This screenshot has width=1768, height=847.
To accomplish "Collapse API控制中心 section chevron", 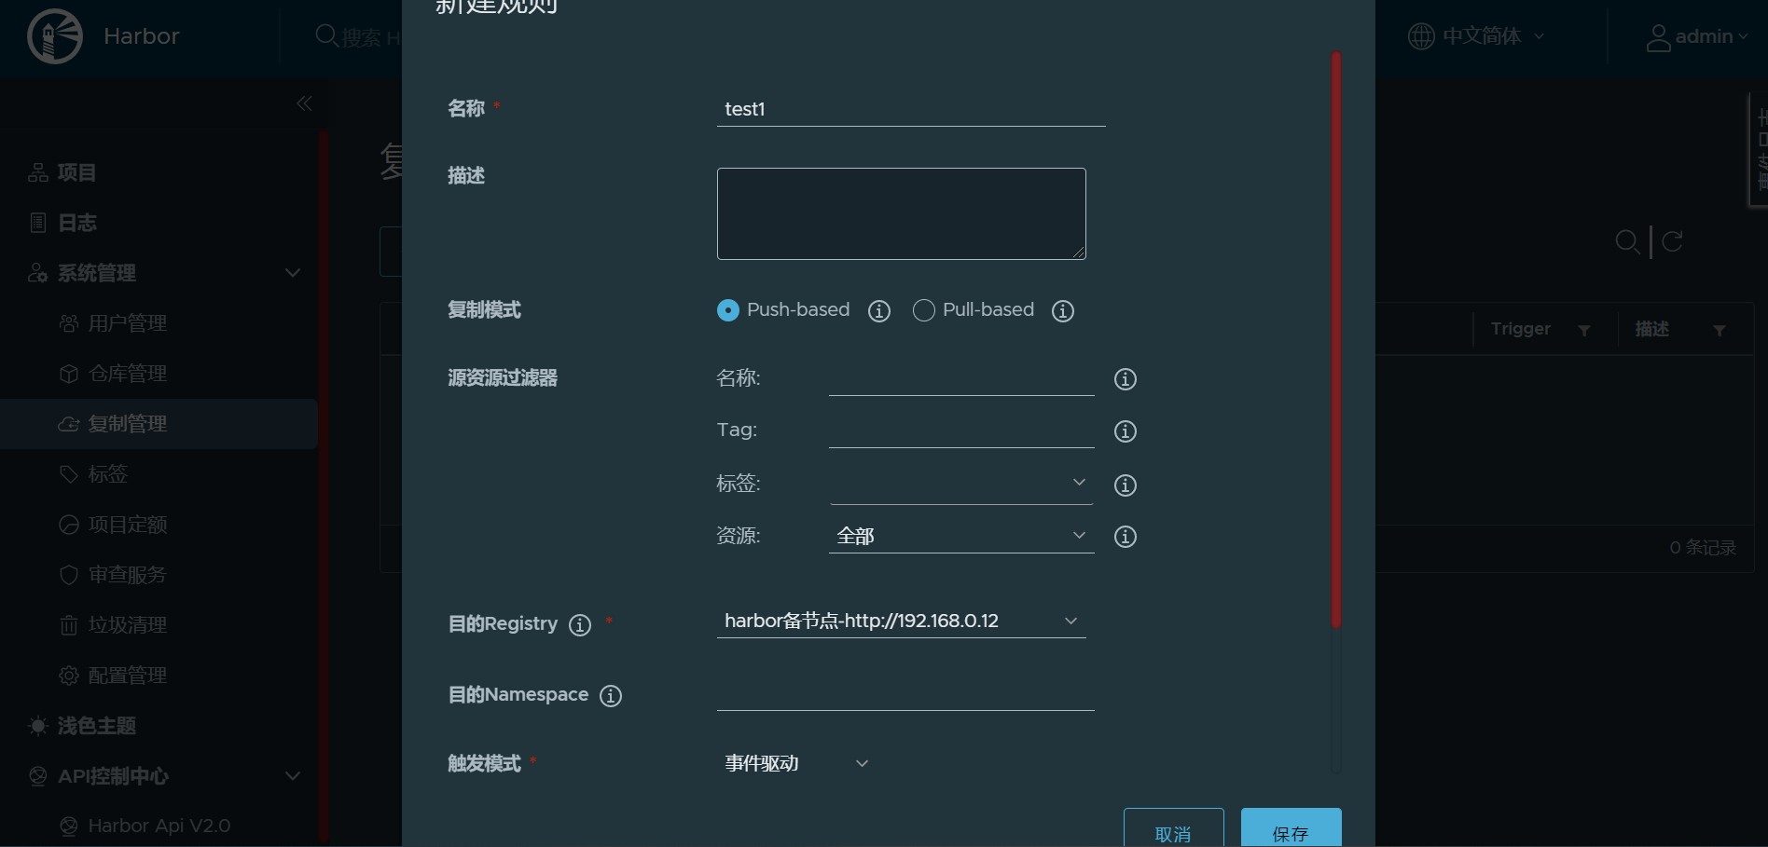I will pyautogui.click(x=293, y=776).
